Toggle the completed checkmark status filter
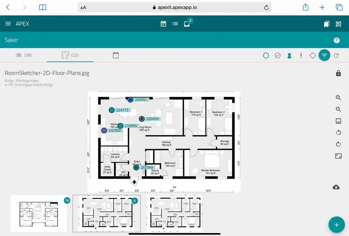 [277, 55]
